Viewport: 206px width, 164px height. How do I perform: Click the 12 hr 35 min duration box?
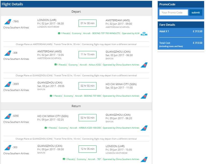pos(87,149)
